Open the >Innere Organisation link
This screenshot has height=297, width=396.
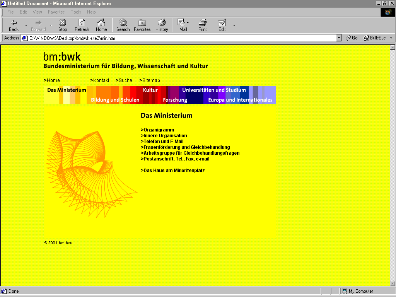pyautogui.click(x=164, y=136)
